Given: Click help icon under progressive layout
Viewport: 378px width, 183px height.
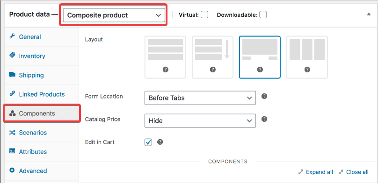Looking at the screenshot, I should (212, 70).
